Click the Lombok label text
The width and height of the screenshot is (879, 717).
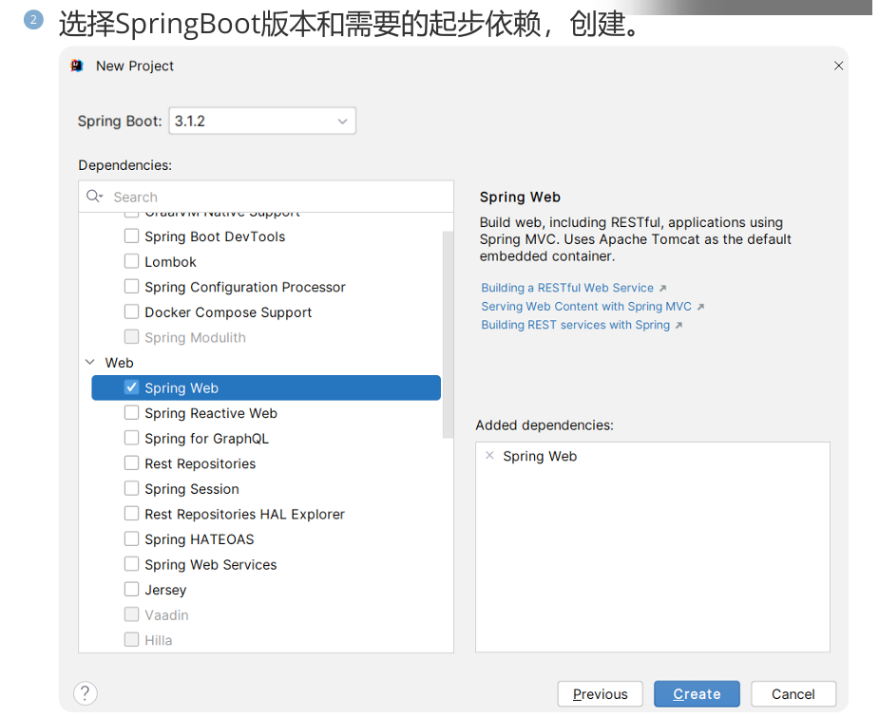pyautogui.click(x=170, y=262)
